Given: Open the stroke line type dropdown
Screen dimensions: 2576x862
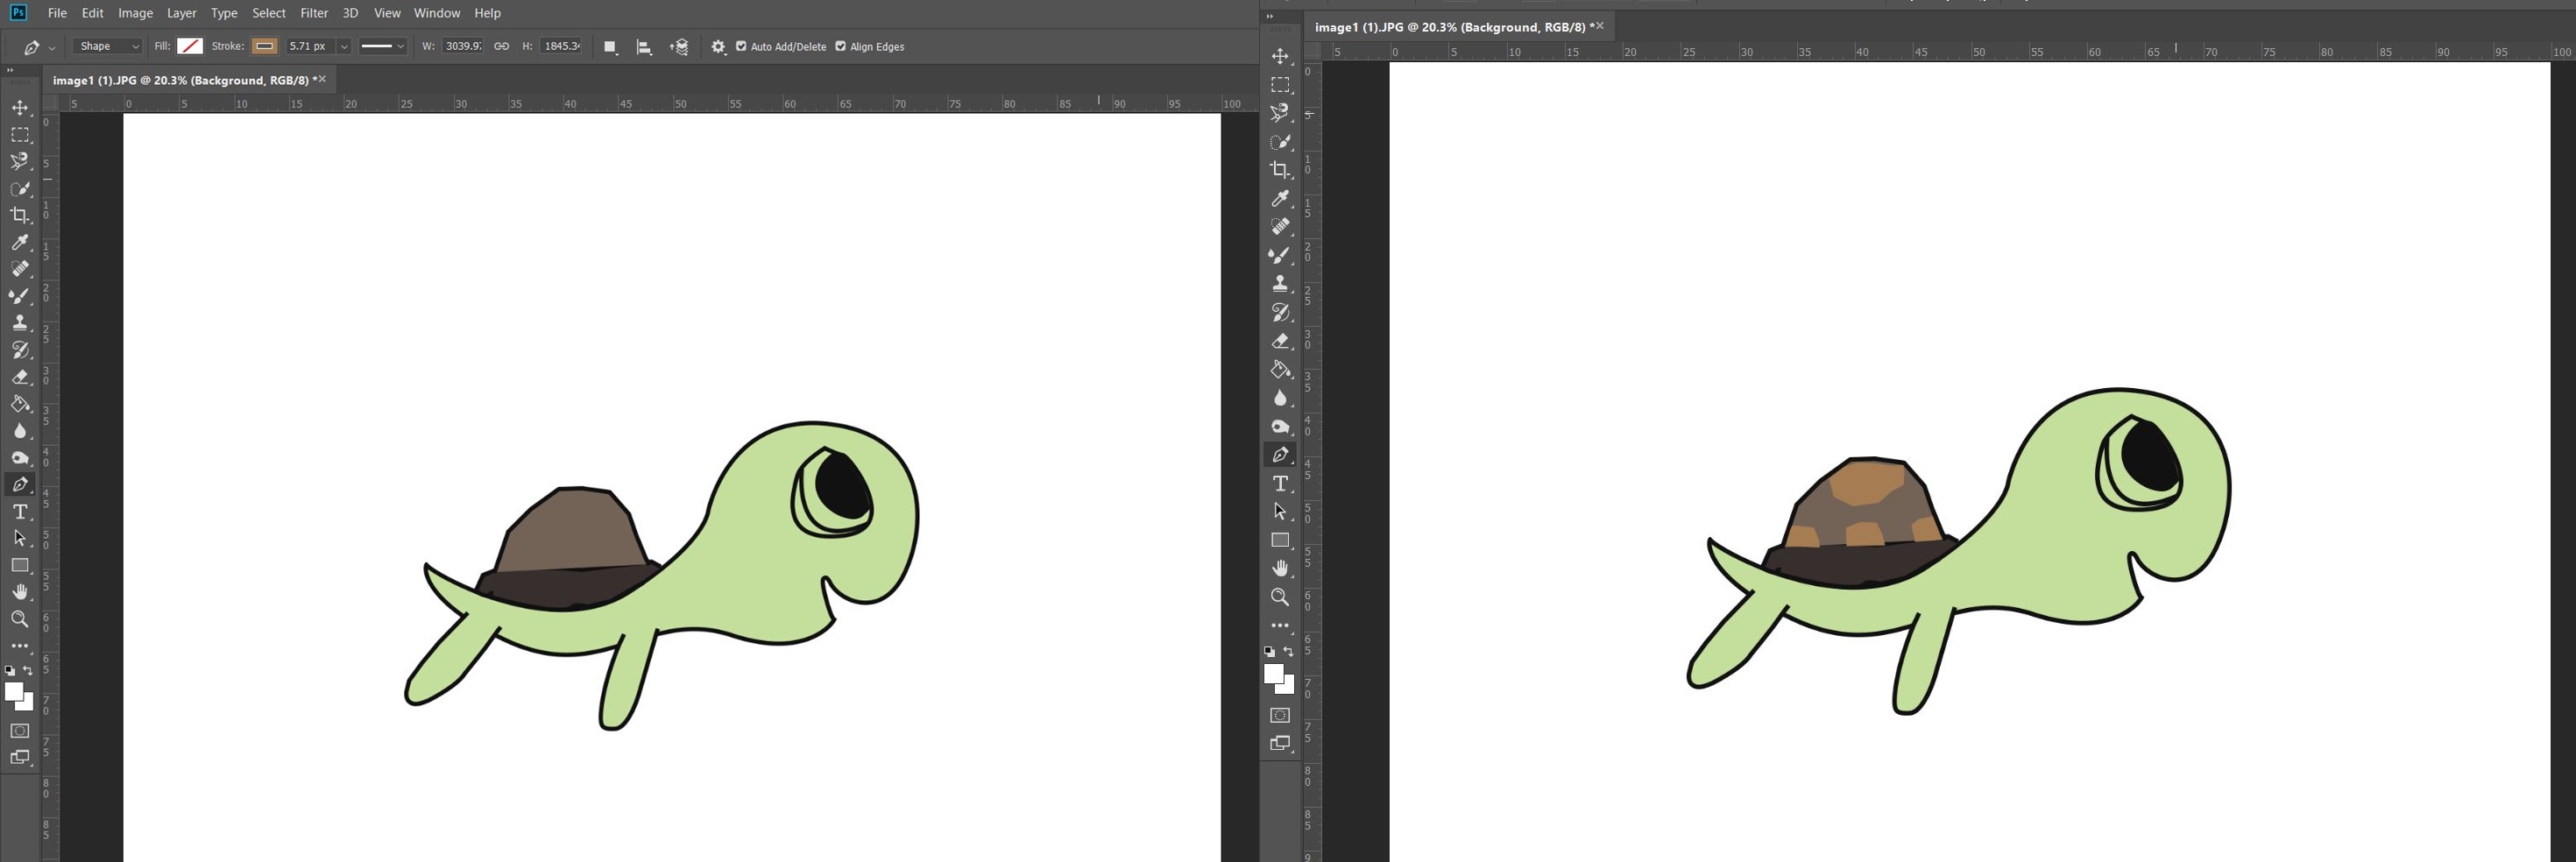Looking at the screenshot, I should pos(382,46).
